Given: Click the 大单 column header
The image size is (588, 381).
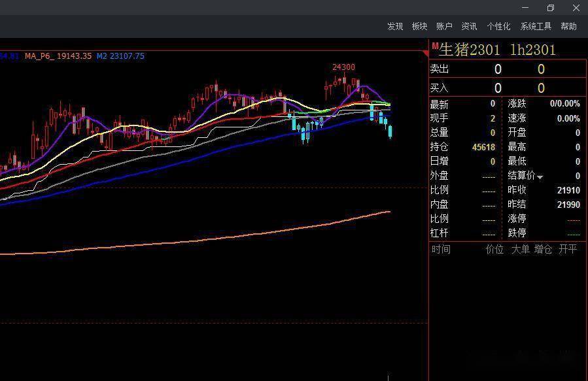Looking at the screenshot, I should click(x=520, y=249).
